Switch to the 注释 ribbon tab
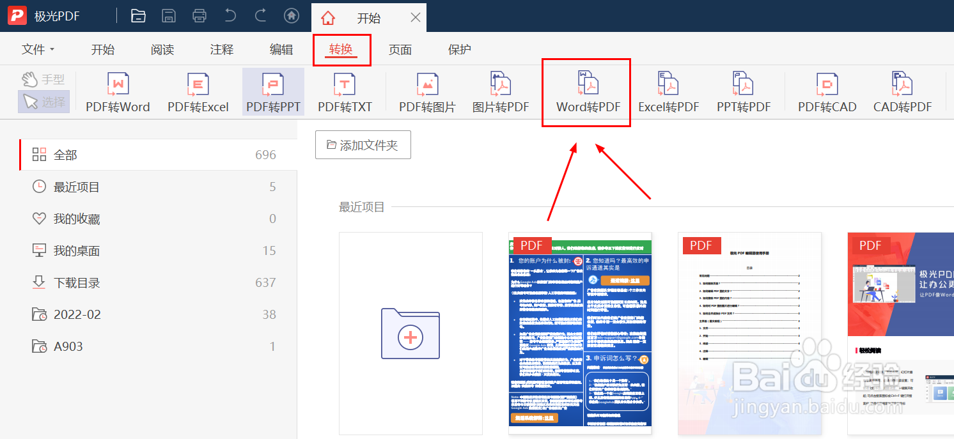The width and height of the screenshot is (954, 439). [222, 49]
